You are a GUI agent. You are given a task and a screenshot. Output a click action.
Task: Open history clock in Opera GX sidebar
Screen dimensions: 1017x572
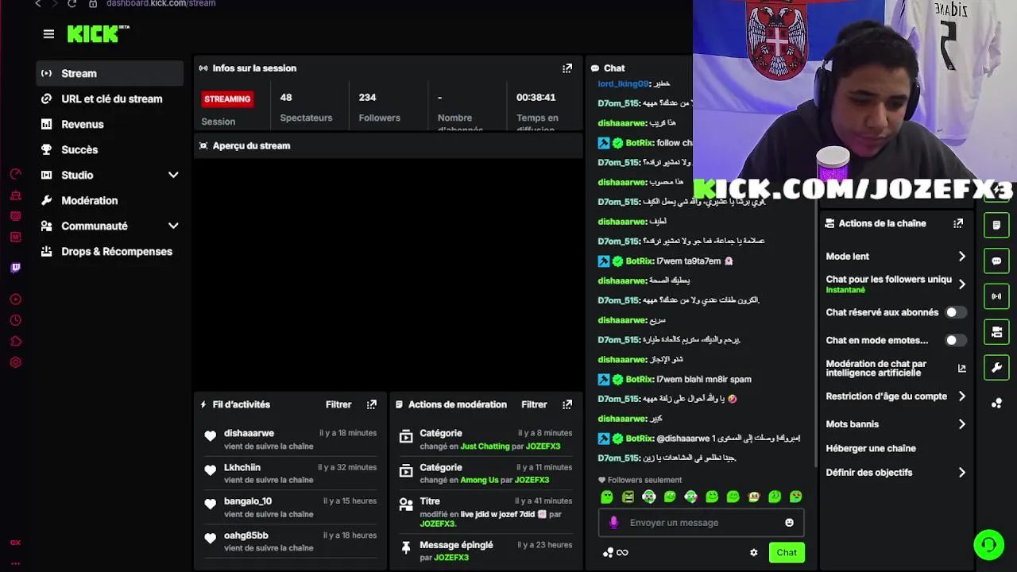point(15,321)
